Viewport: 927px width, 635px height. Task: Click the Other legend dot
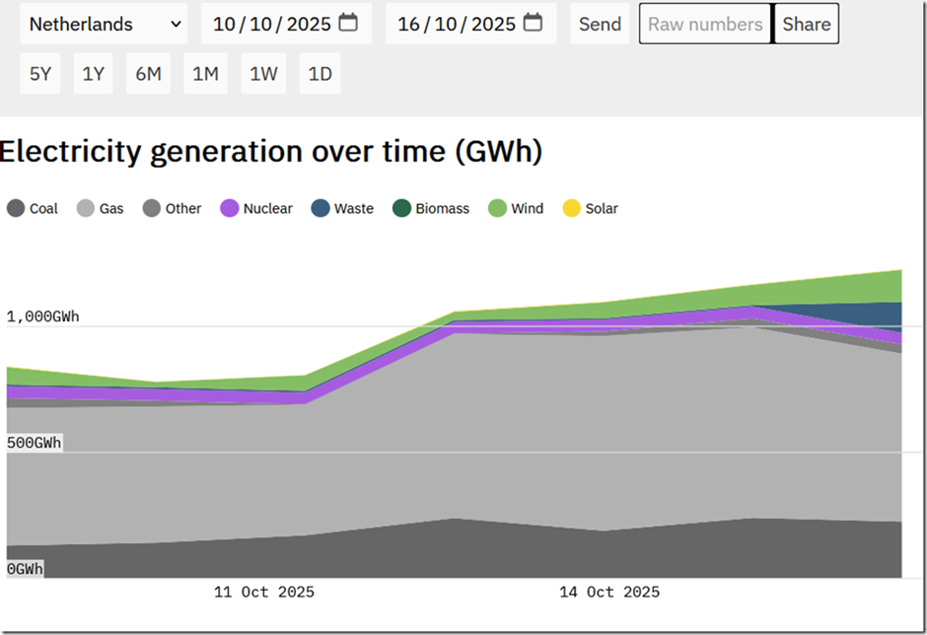pyautogui.click(x=152, y=208)
